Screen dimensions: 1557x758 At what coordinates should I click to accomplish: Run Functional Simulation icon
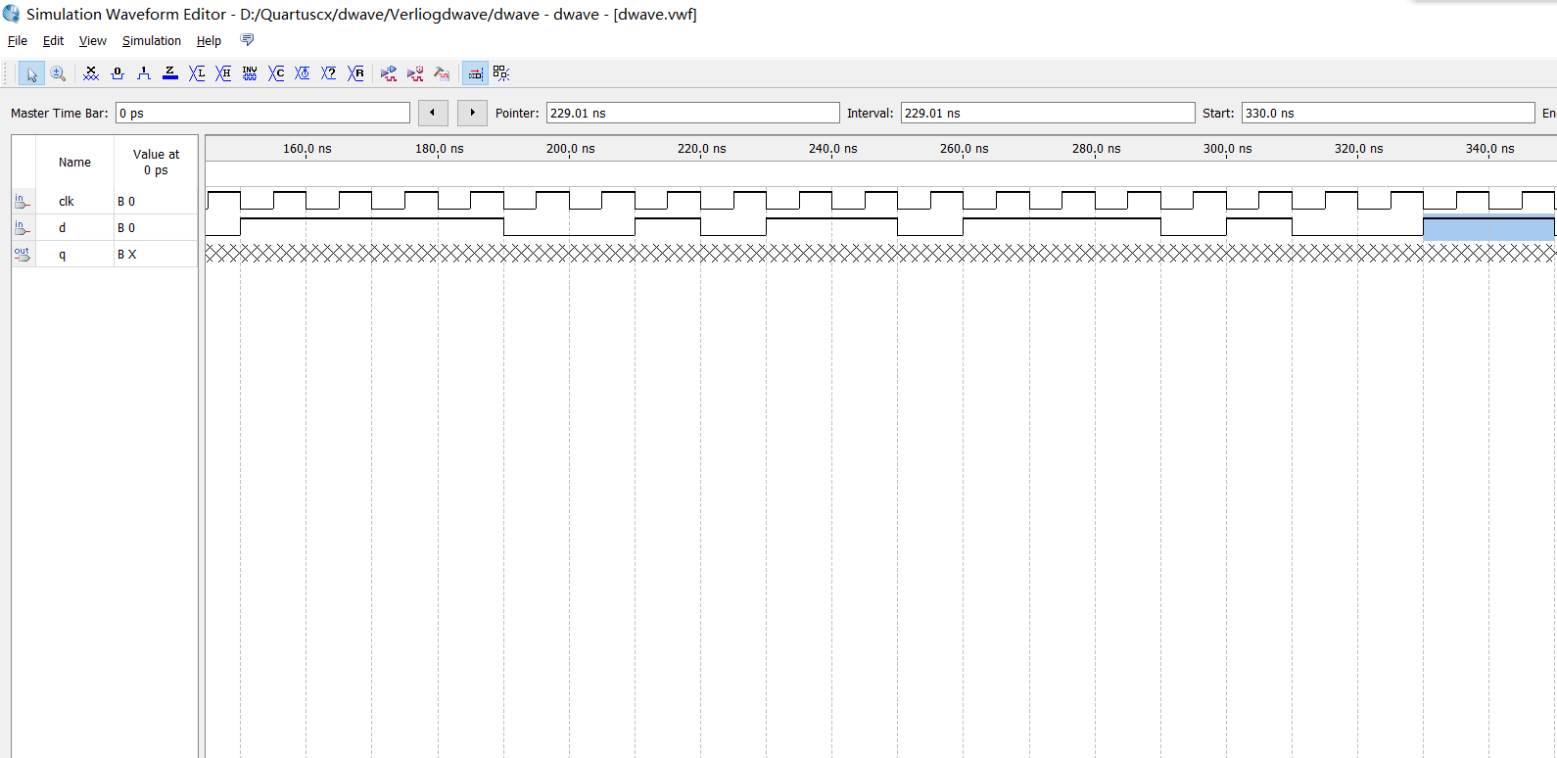pyautogui.click(x=389, y=73)
